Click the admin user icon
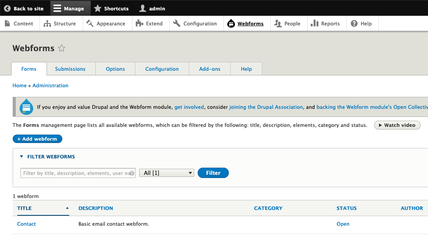 143,8
